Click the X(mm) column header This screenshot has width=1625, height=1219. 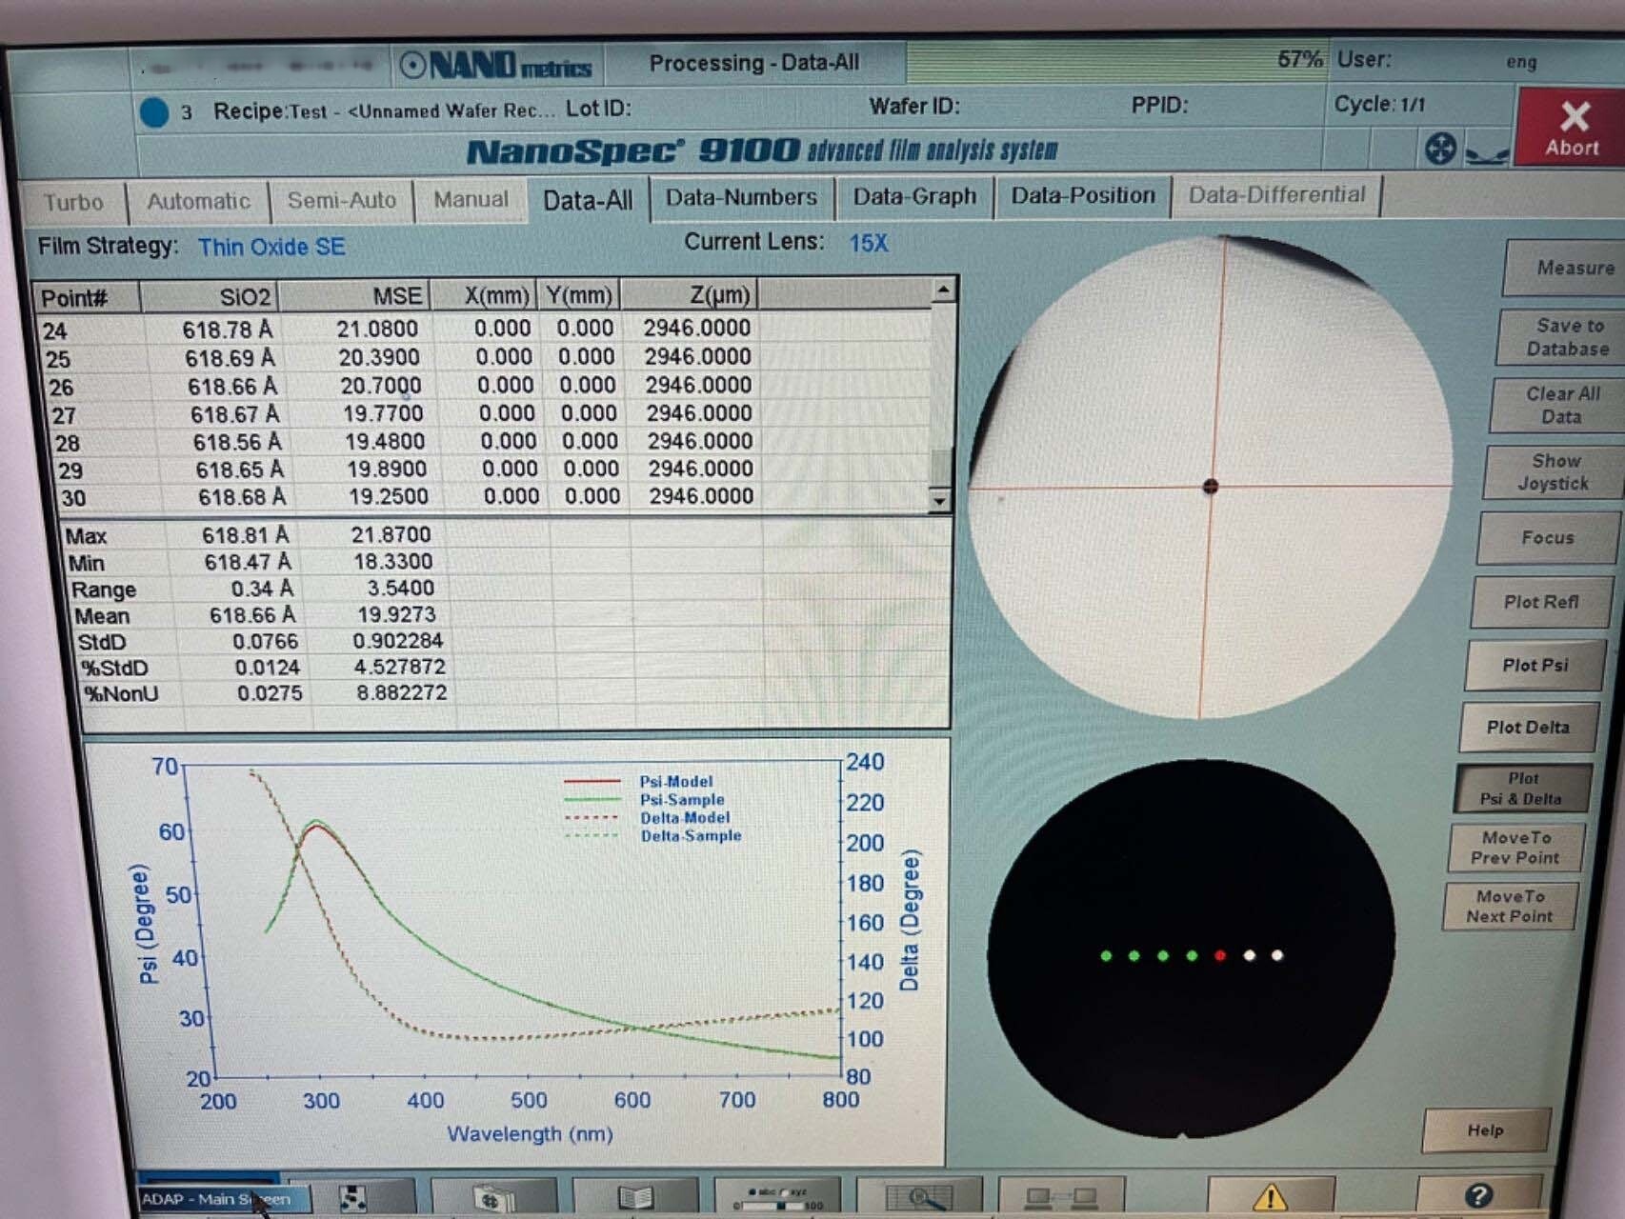[485, 294]
